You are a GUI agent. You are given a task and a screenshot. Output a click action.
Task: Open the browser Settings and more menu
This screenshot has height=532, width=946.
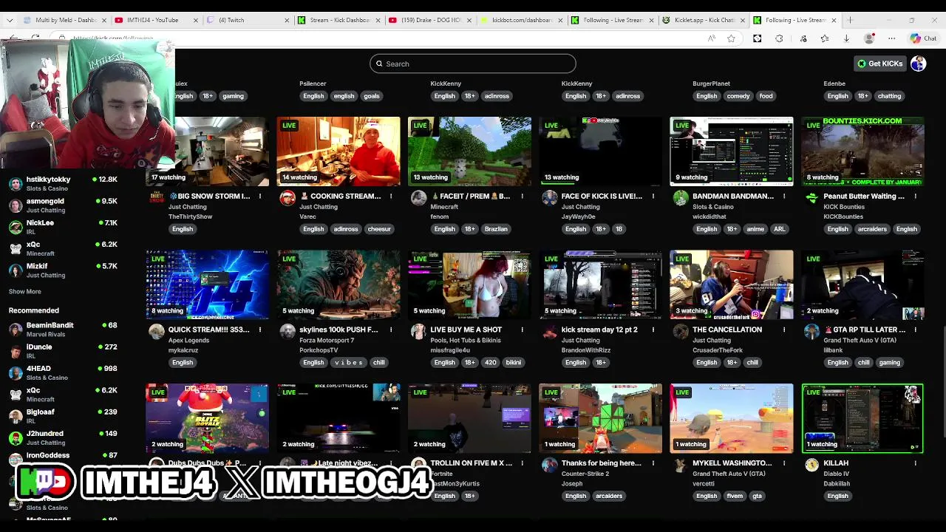tap(892, 38)
